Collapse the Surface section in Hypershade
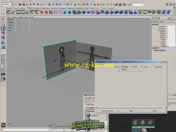This screenshot has width=176, height=132. point(87,111)
